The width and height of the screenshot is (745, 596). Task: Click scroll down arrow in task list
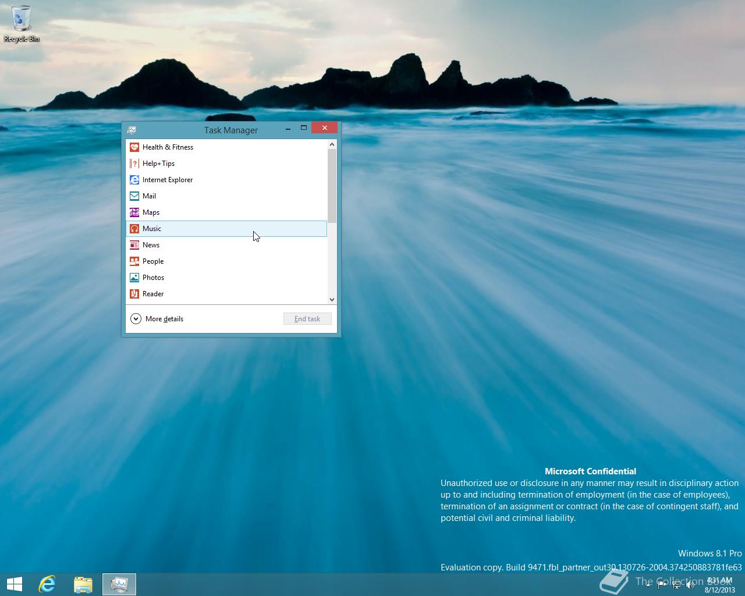pyautogui.click(x=332, y=300)
